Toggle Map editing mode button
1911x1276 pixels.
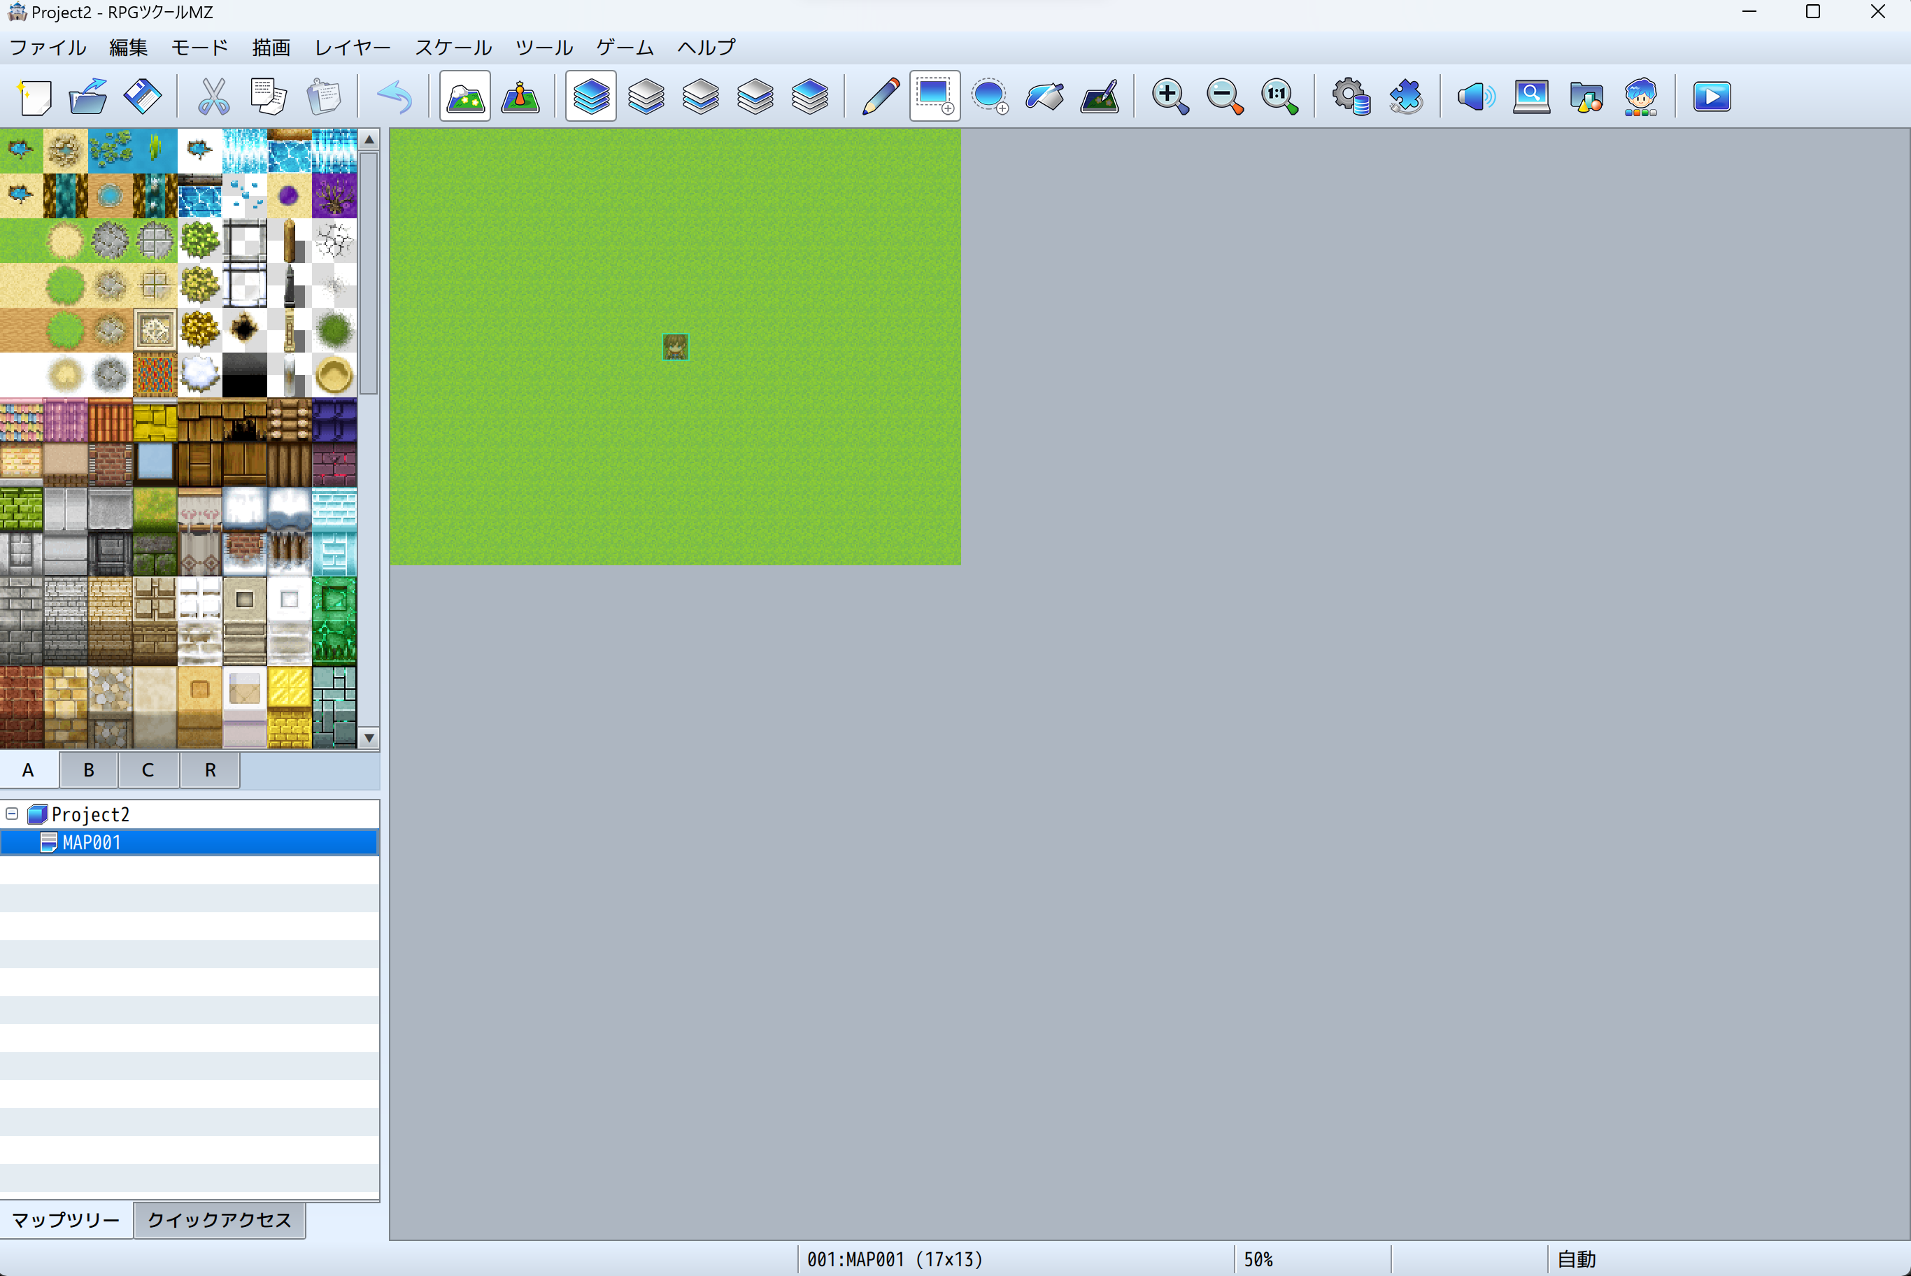tap(464, 97)
